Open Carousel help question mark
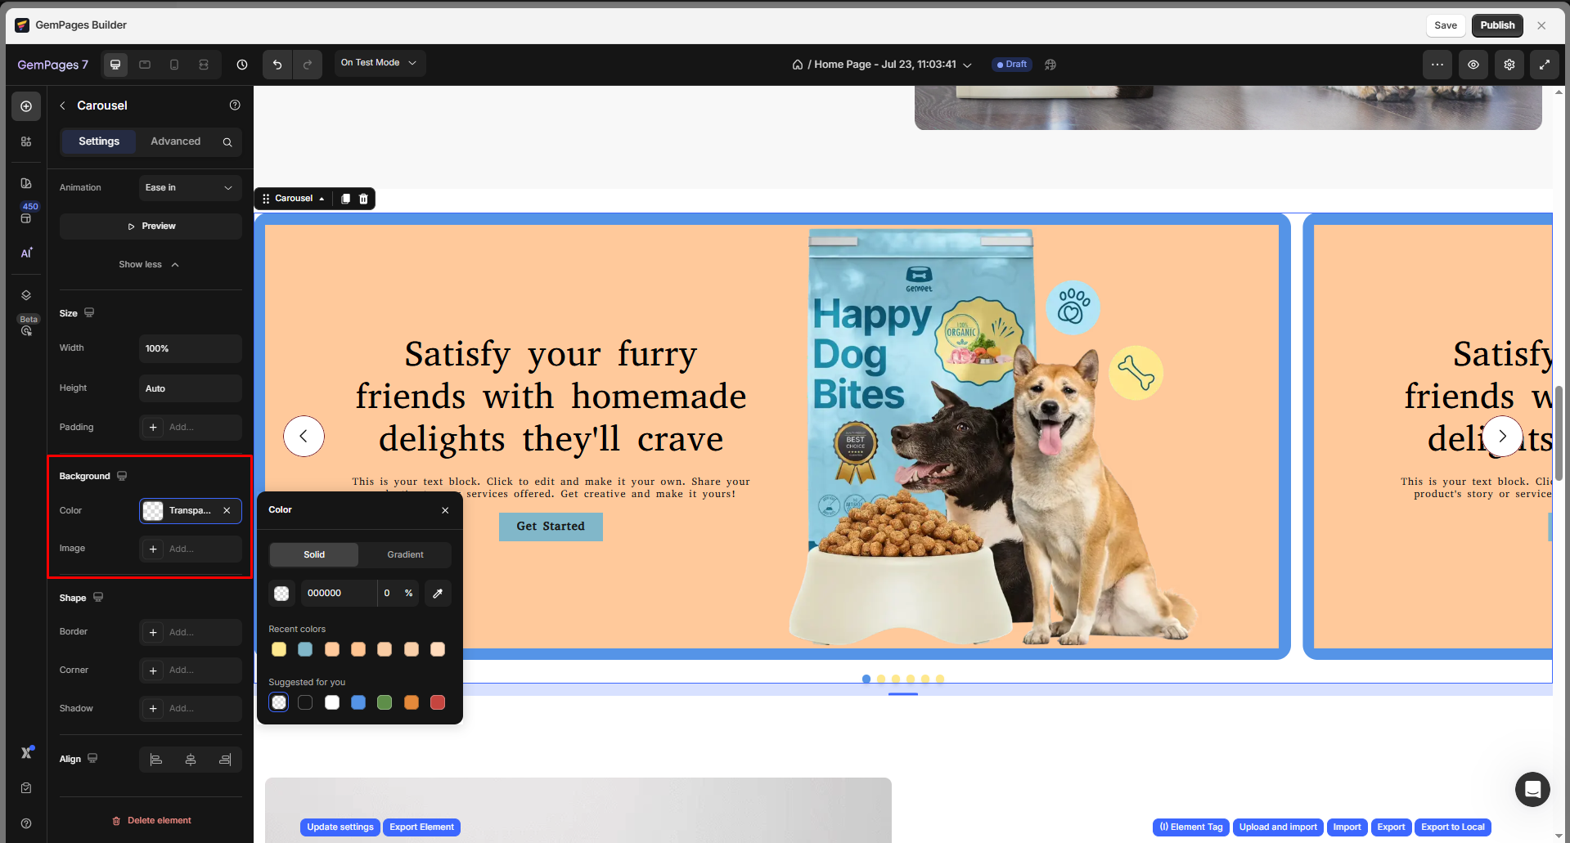The image size is (1570, 843). coord(235,105)
